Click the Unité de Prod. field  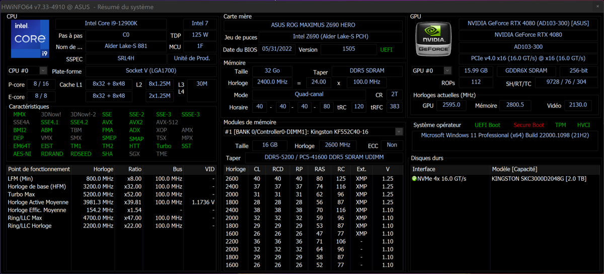(x=193, y=58)
